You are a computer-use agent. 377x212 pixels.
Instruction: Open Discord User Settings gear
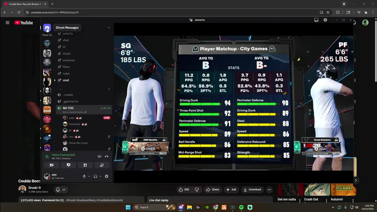(107, 176)
